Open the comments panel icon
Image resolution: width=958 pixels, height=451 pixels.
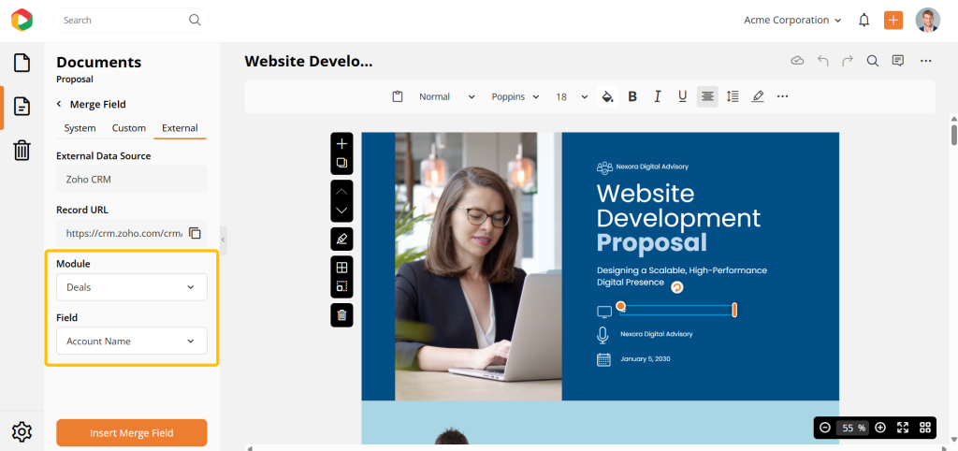(x=897, y=61)
